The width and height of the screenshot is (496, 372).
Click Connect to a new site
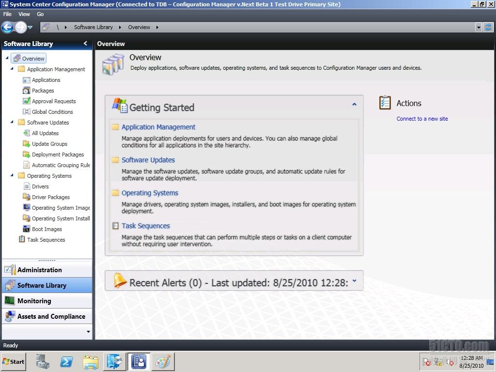pyautogui.click(x=422, y=119)
